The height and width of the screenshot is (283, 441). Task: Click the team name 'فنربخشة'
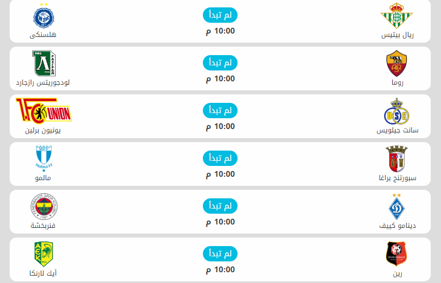(x=43, y=226)
